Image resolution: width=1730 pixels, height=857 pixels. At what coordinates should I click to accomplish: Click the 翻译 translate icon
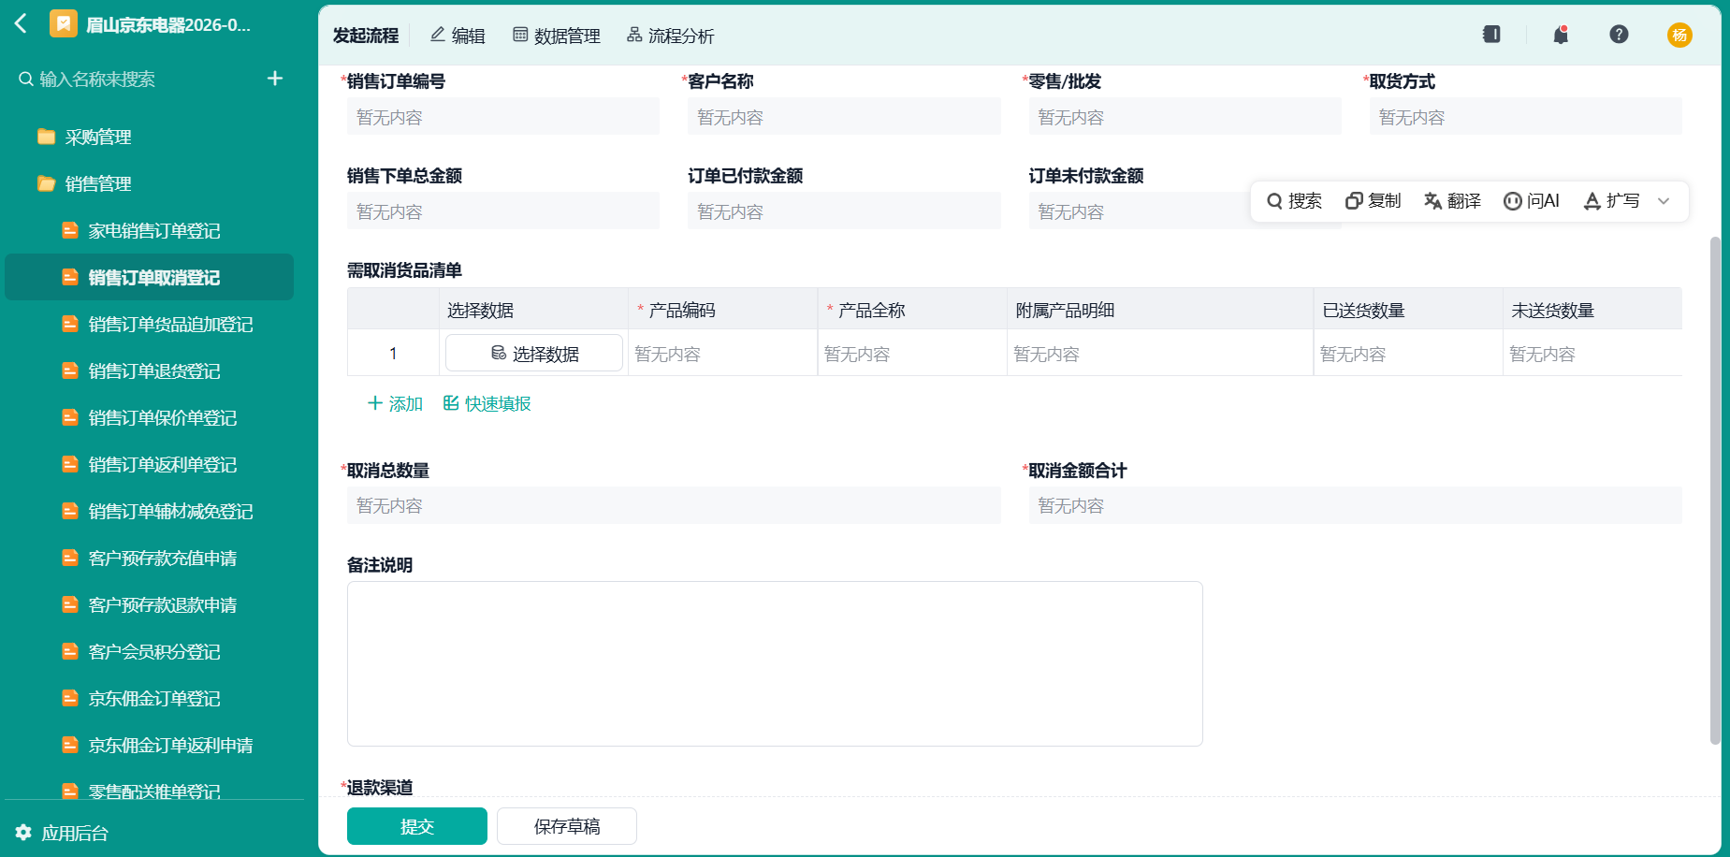click(1432, 201)
